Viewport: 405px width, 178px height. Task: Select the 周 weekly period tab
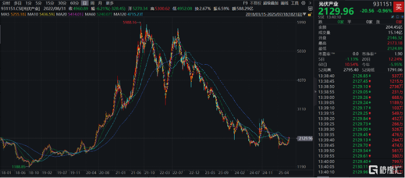pos(92,3)
